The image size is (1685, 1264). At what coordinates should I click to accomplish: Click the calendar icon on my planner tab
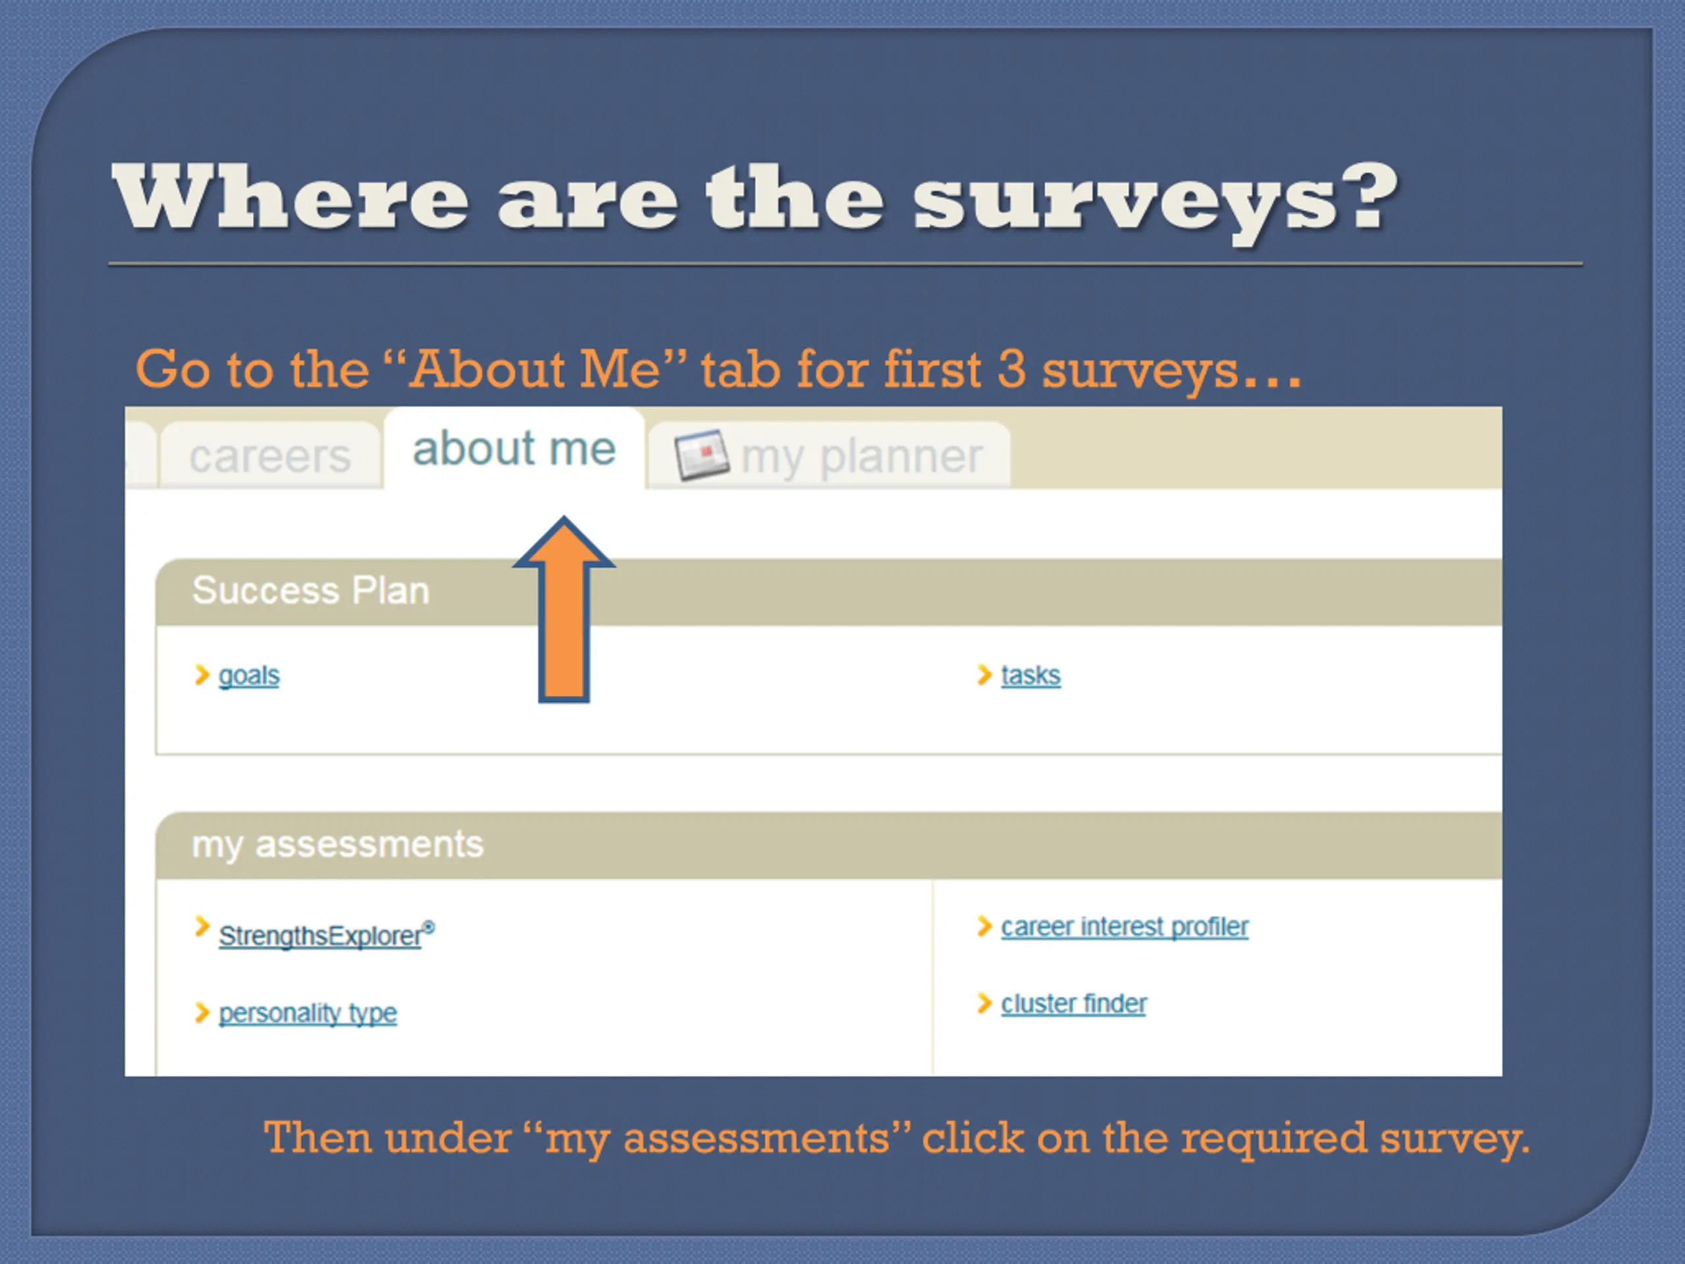pos(700,456)
